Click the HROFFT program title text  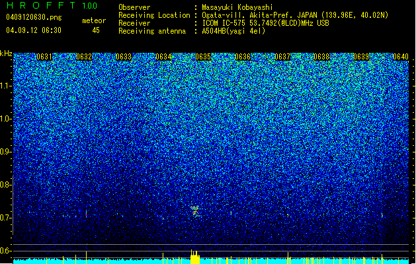point(41,5)
